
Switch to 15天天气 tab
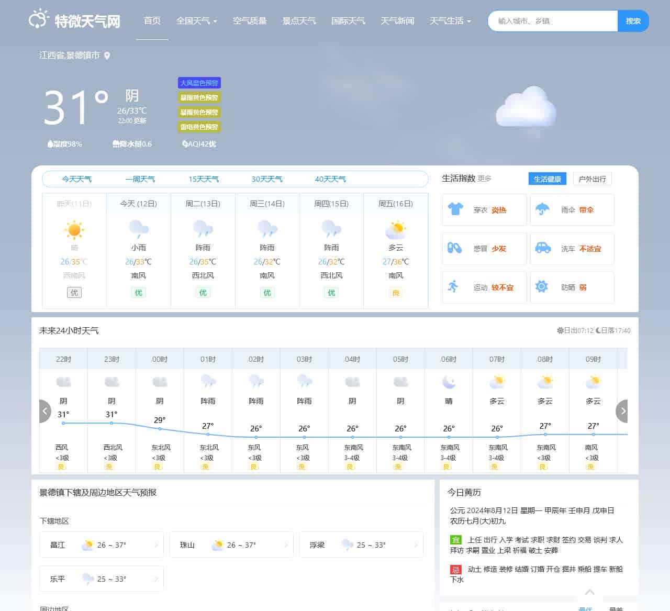pos(204,179)
